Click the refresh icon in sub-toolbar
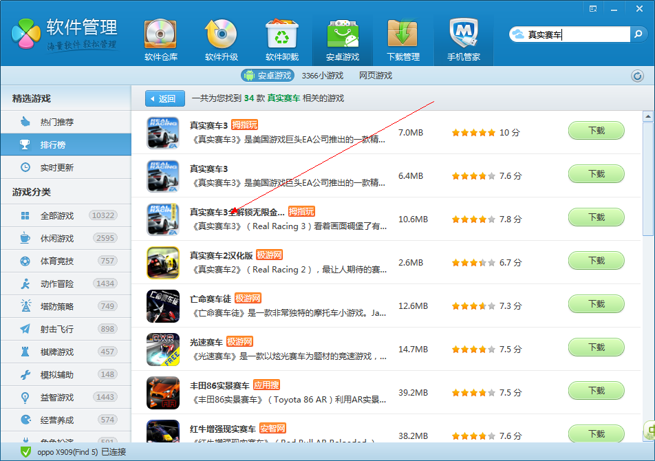The height and width of the screenshot is (461, 655). 637,76
